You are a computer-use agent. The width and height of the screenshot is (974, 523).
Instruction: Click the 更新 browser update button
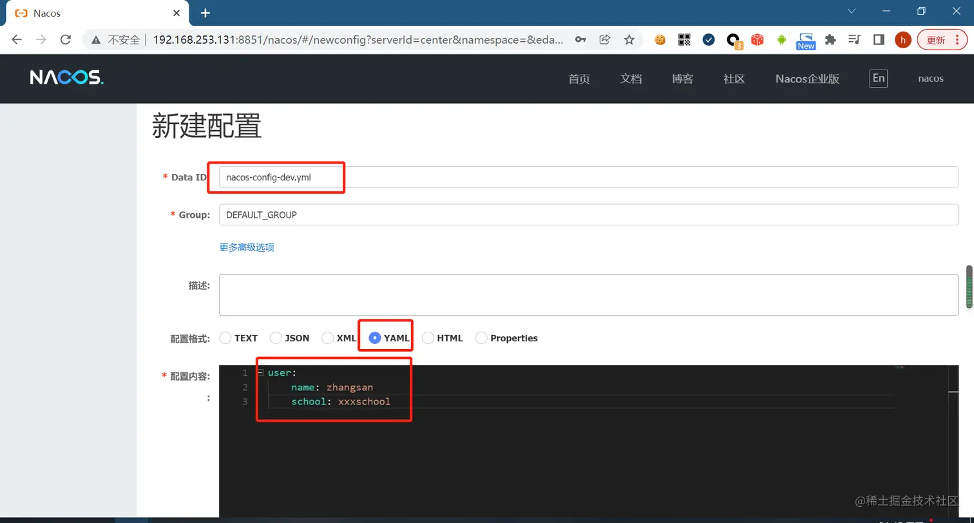(935, 40)
